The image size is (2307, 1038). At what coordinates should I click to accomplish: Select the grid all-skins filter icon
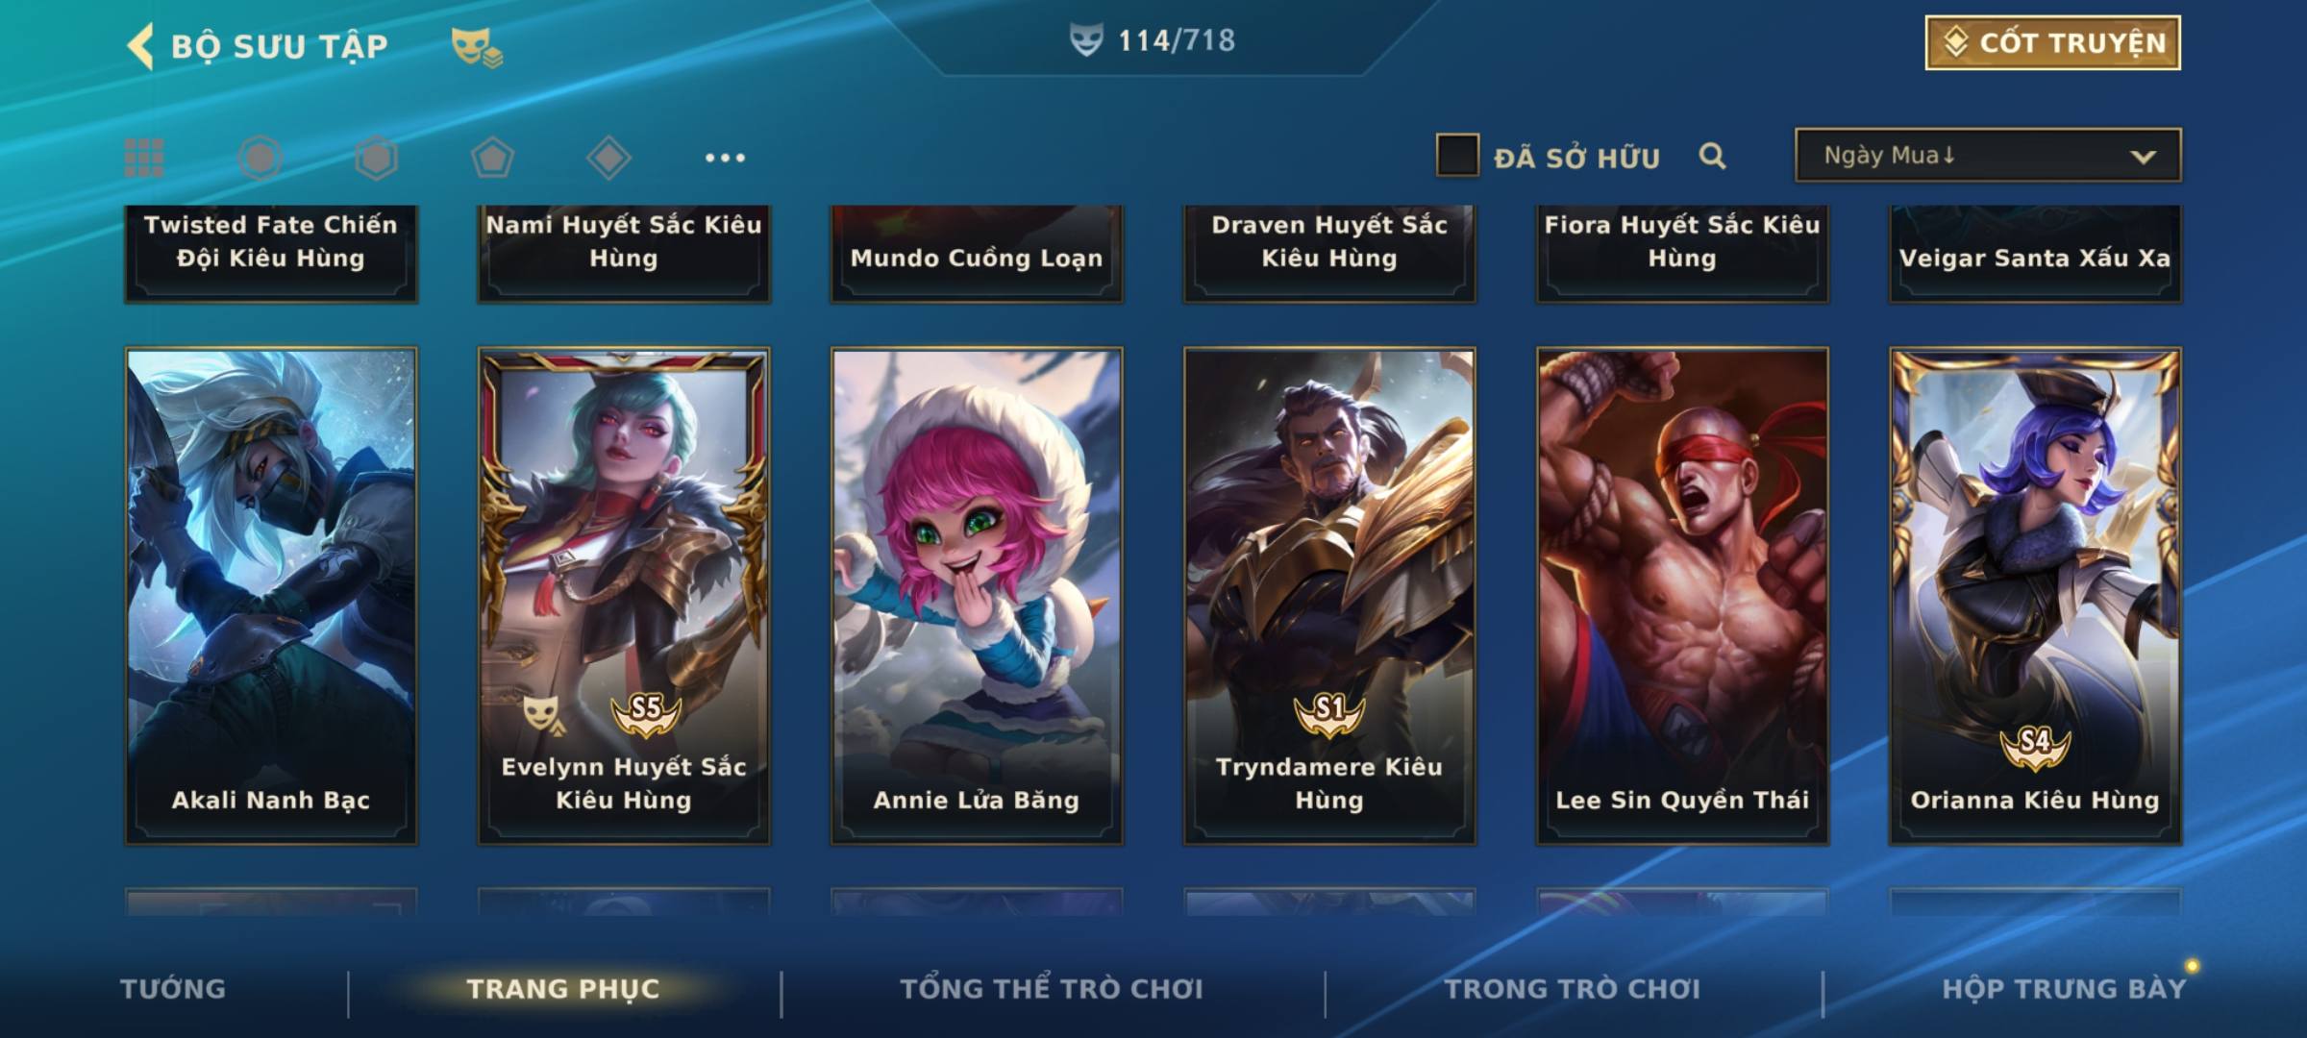(144, 158)
